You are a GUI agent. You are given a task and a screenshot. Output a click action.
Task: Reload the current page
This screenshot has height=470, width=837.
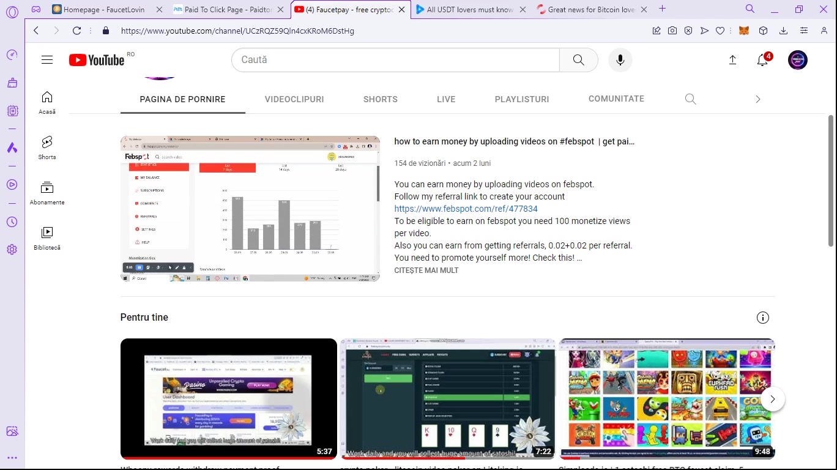pos(76,31)
